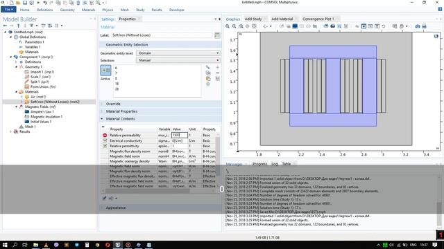Select Ampere's Law 1 in the tree

(x=42, y=112)
